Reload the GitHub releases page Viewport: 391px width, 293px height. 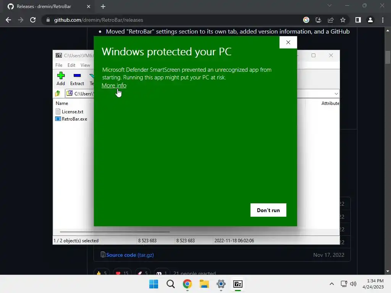(33, 20)
